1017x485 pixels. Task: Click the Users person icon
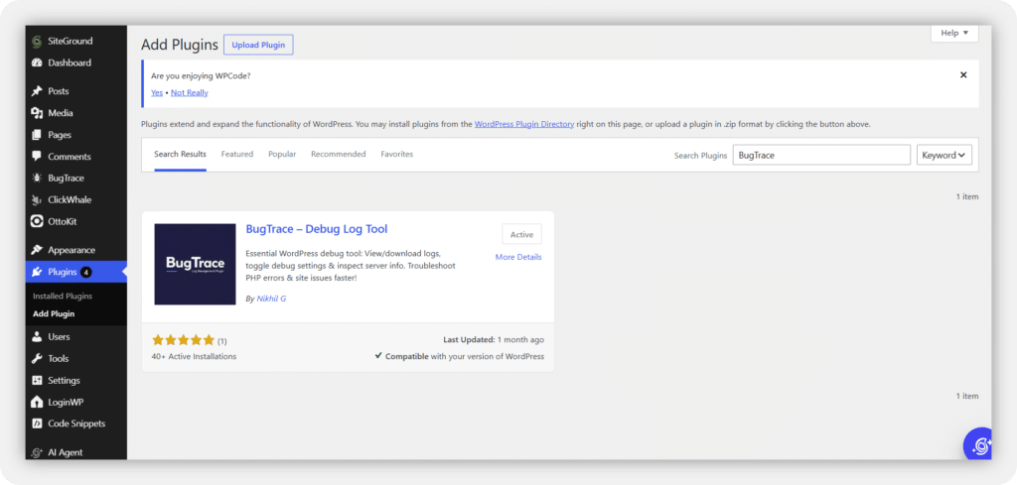pos(37,336)
